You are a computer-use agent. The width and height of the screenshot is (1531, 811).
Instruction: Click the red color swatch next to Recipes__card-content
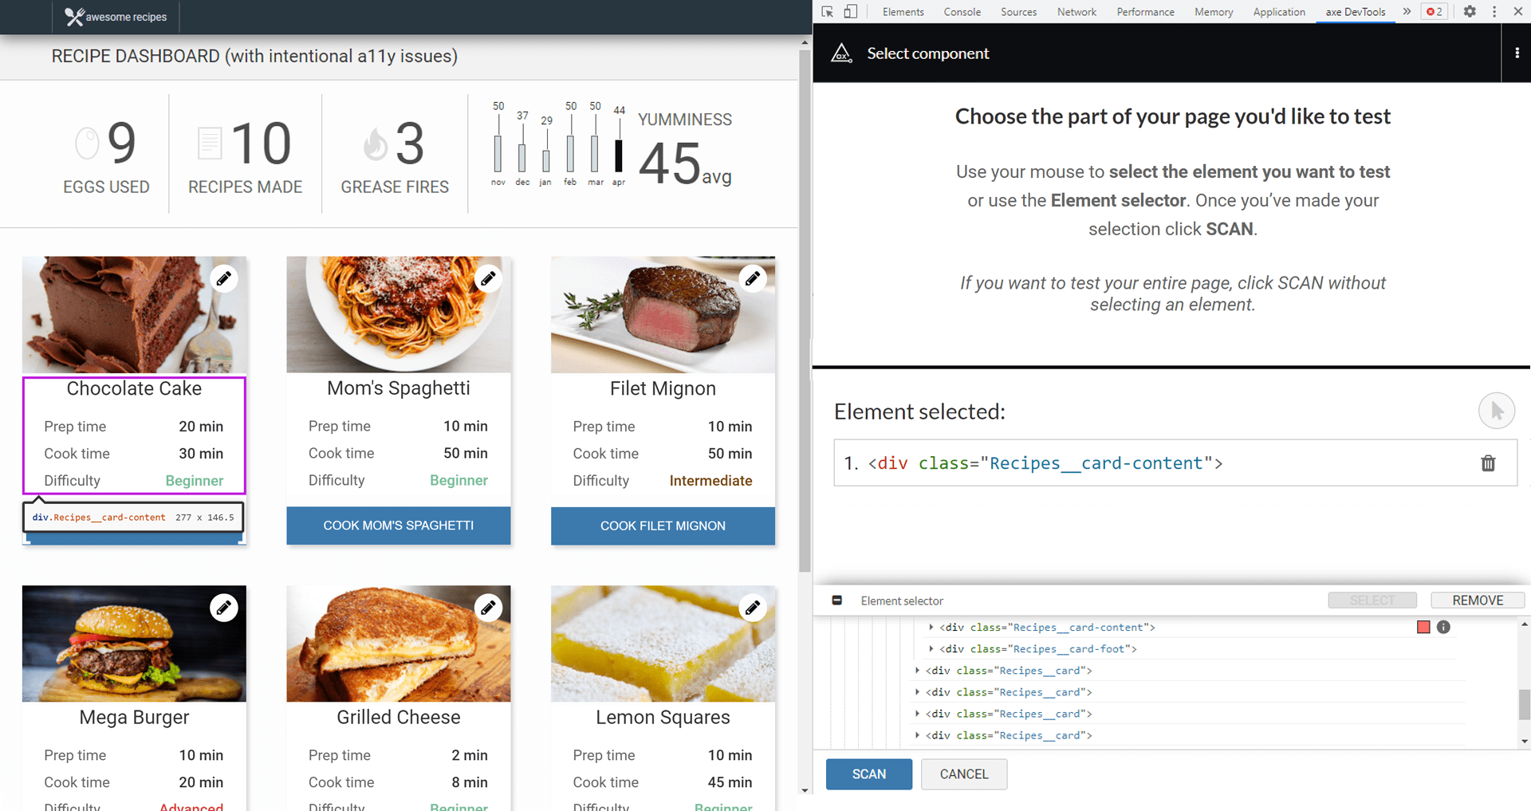click(x=1423, y=628)
